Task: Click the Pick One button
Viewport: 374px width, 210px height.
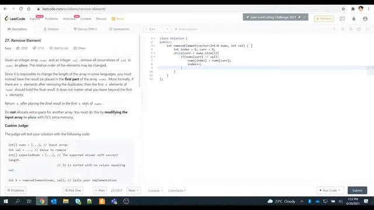Action: (73, 191)
